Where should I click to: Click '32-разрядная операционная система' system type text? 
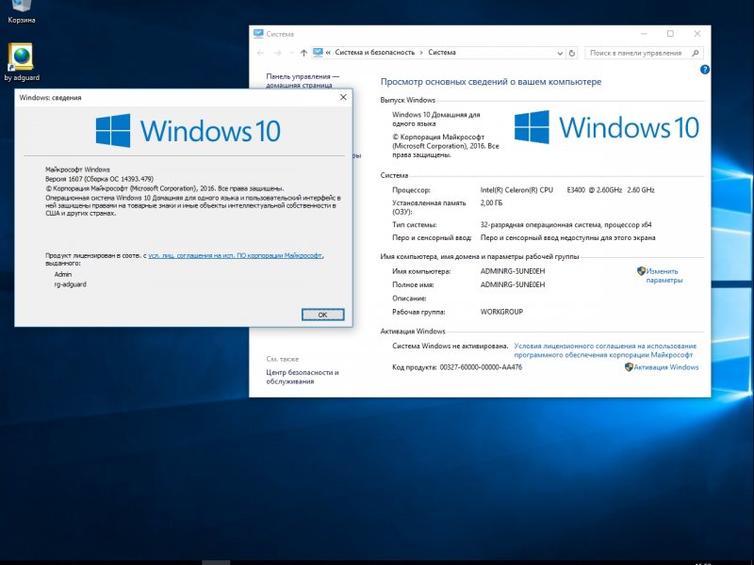coord(541,224)
